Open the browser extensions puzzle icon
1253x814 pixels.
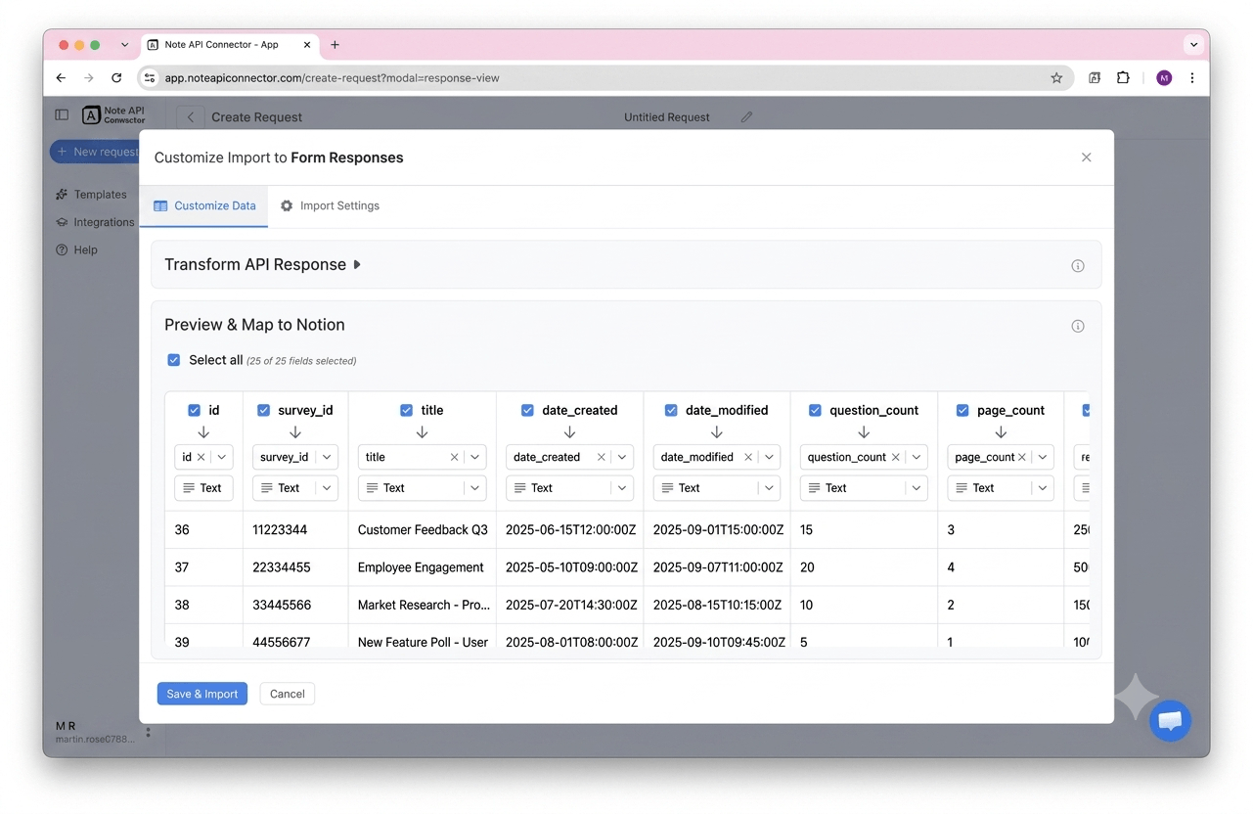(x=1123, y=78)
